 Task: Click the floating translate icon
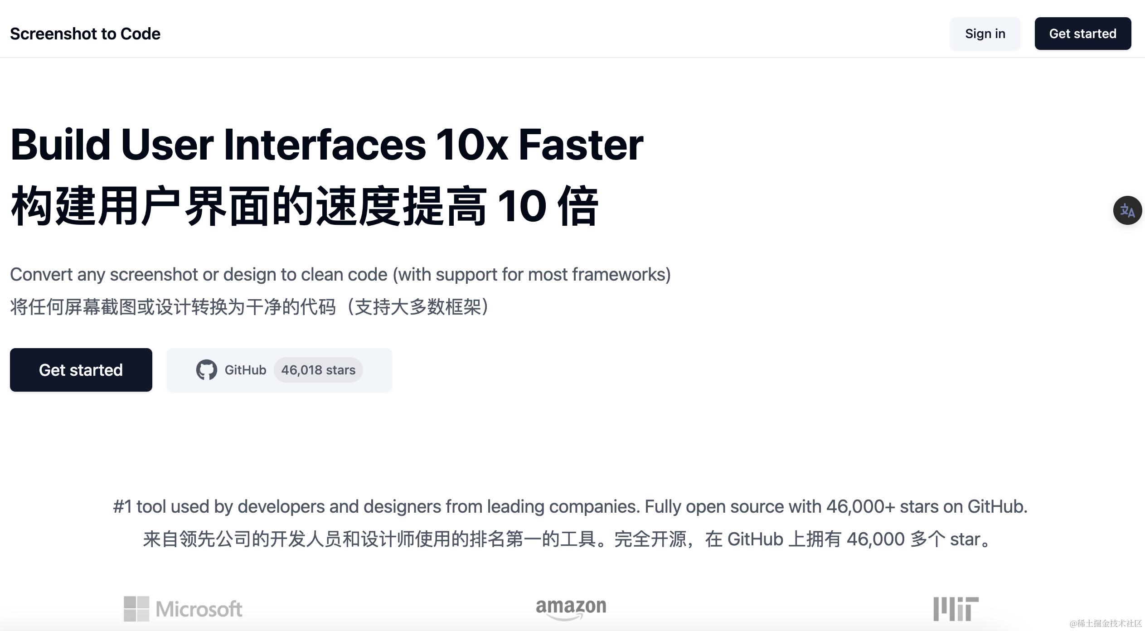tap(1127, 210)
